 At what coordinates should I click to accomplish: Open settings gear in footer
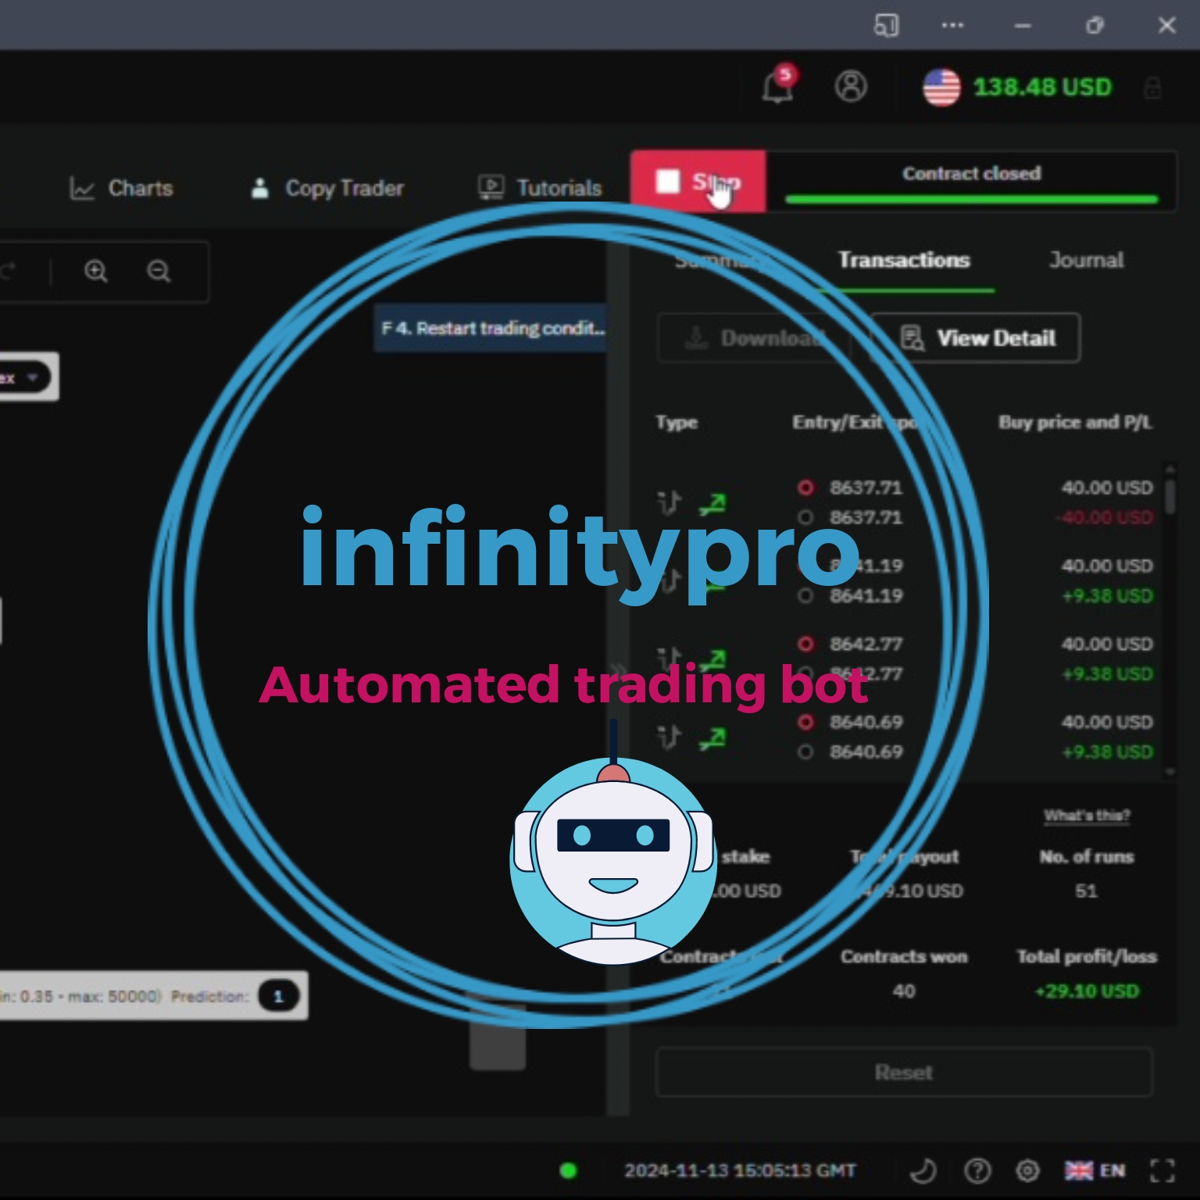(x=1027, y=1170)
